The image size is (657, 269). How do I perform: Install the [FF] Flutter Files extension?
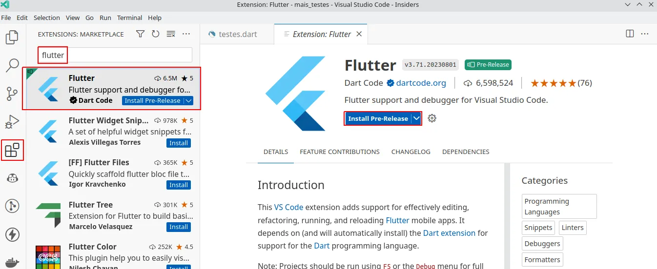(x=179, y=185)
